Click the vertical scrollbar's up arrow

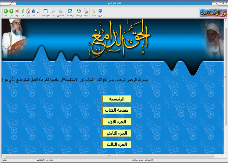coord(225,21)
